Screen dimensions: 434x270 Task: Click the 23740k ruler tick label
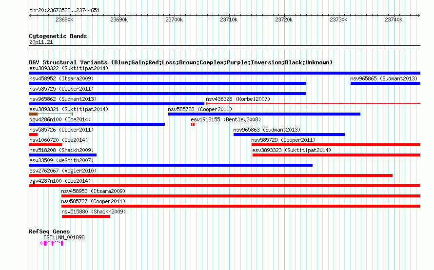pos(394,19)
